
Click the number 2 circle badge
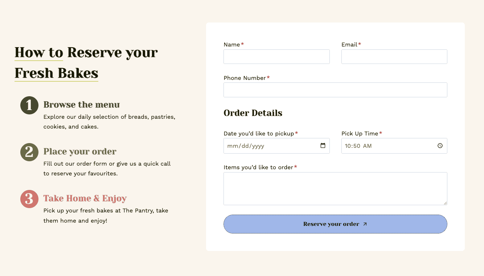[29, 152]
